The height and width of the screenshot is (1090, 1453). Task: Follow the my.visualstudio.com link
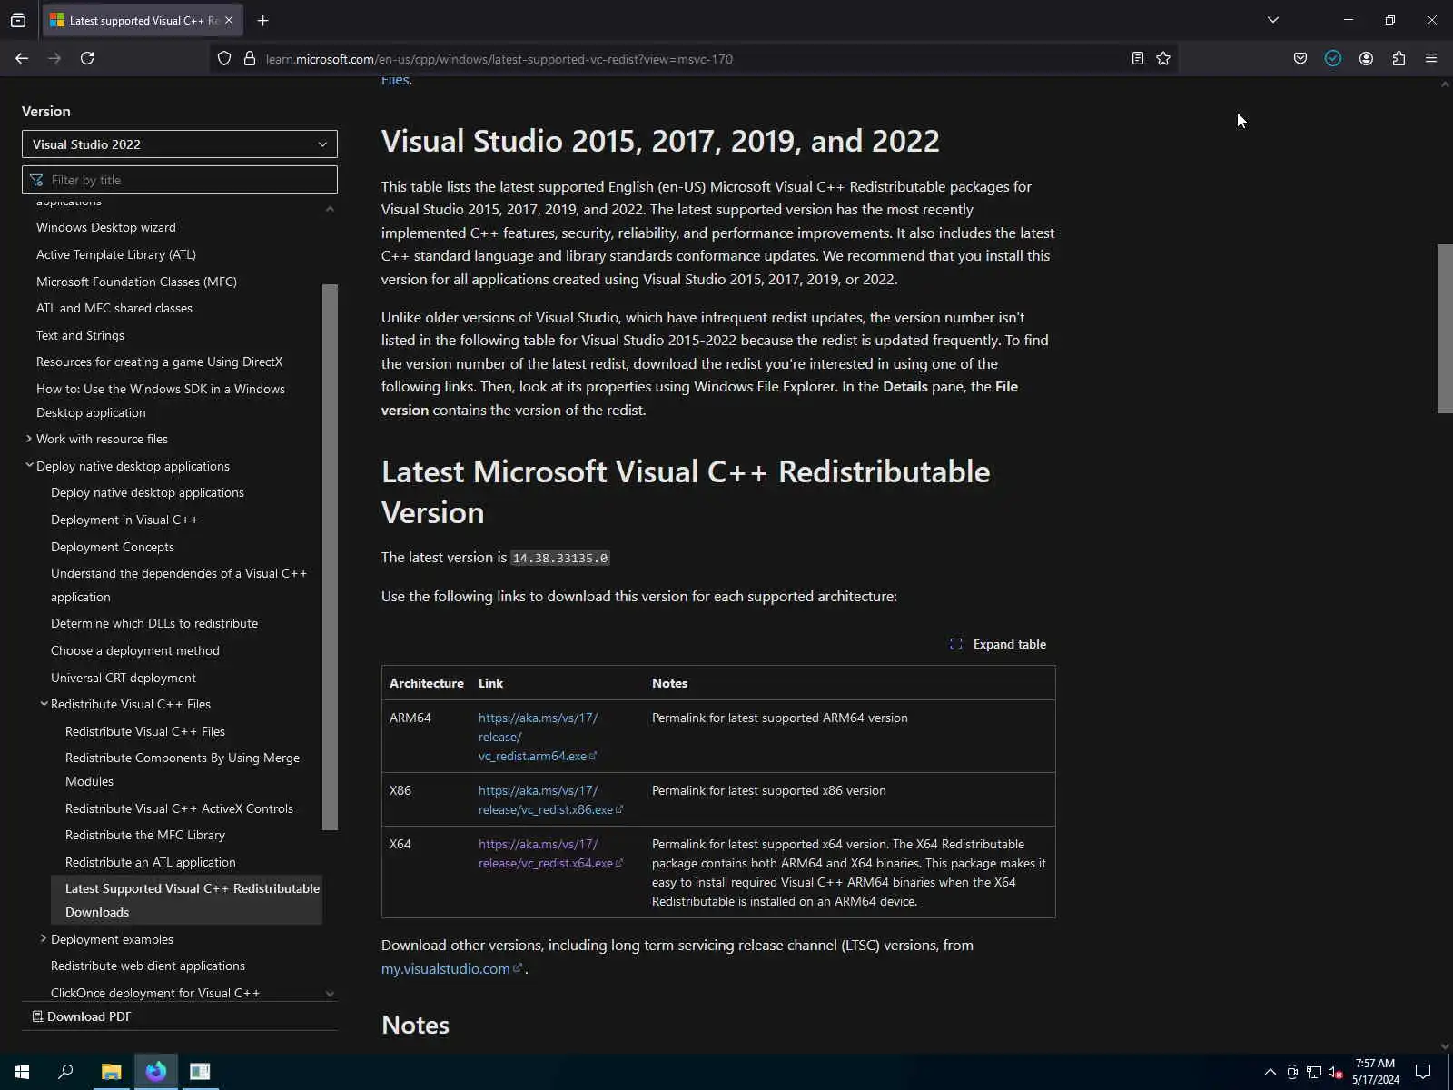451,968
